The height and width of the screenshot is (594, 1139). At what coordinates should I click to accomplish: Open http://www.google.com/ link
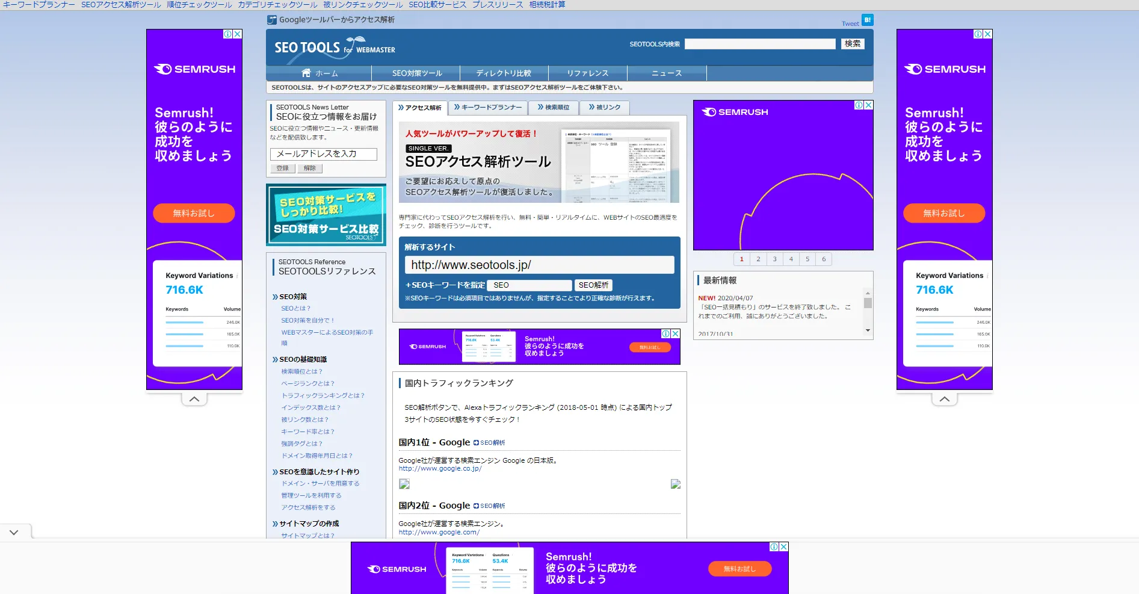[439, 532]
